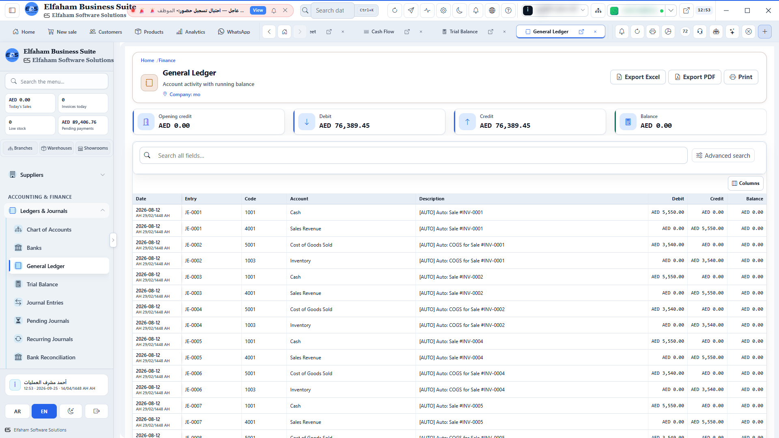Click the Export Excel button
The height and width of the screenshot is (438, 779).
[x=638, y=77]
